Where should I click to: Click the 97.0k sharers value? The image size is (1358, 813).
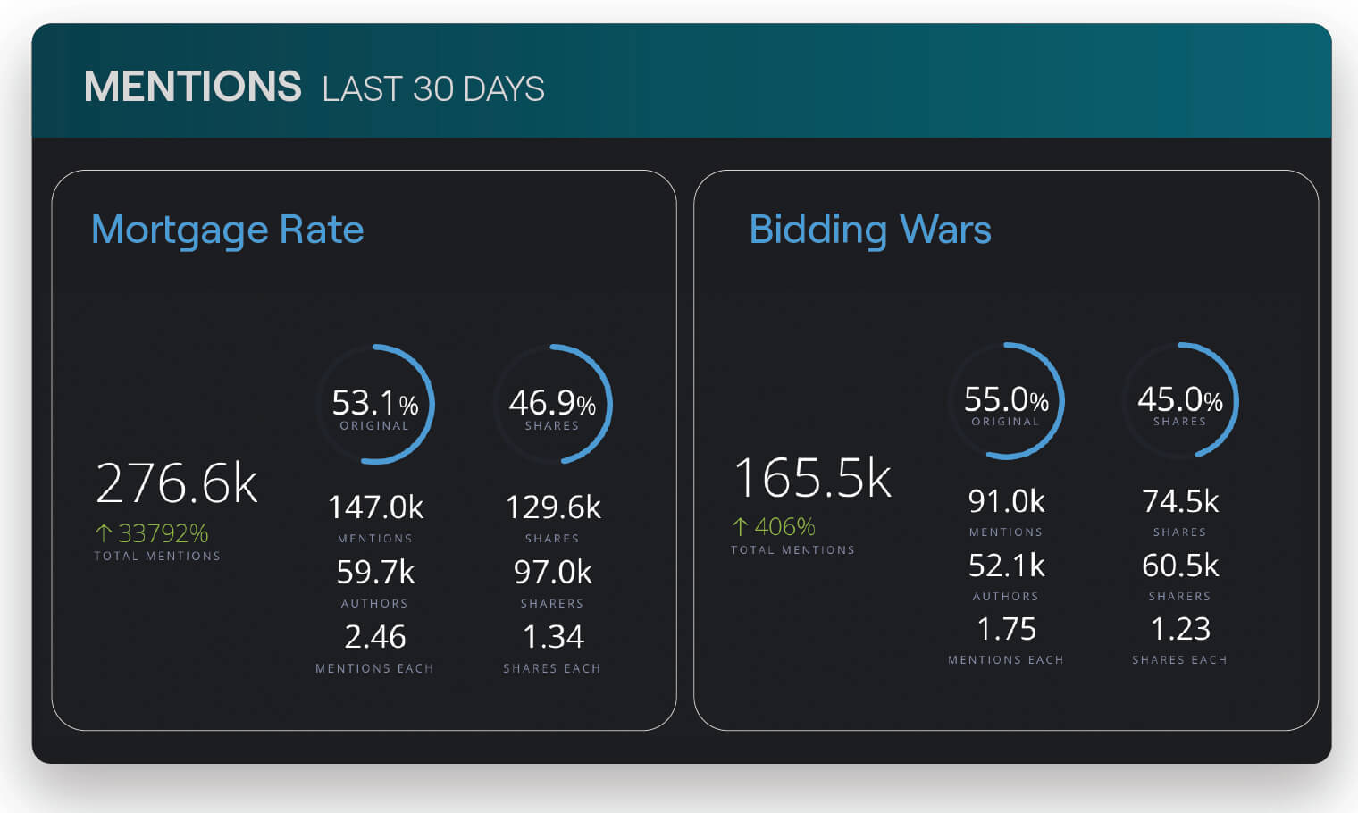[552, 572]
